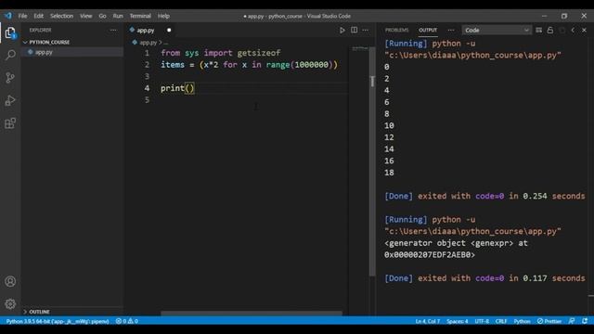Clear the output panel
The width and height of the screenshot is (594, 334).
pos(538,30)
